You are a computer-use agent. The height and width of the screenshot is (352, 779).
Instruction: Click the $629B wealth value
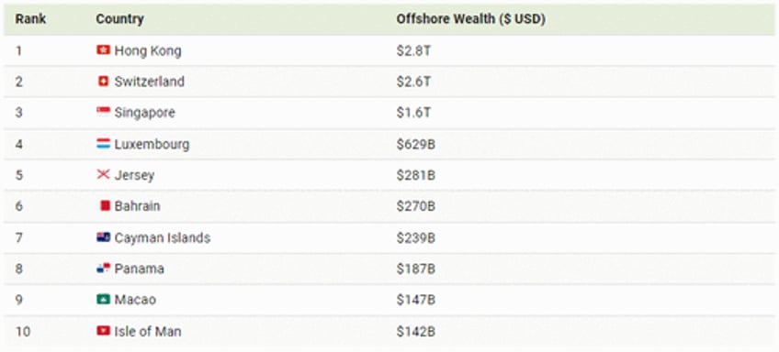click(x=416, y=144)
